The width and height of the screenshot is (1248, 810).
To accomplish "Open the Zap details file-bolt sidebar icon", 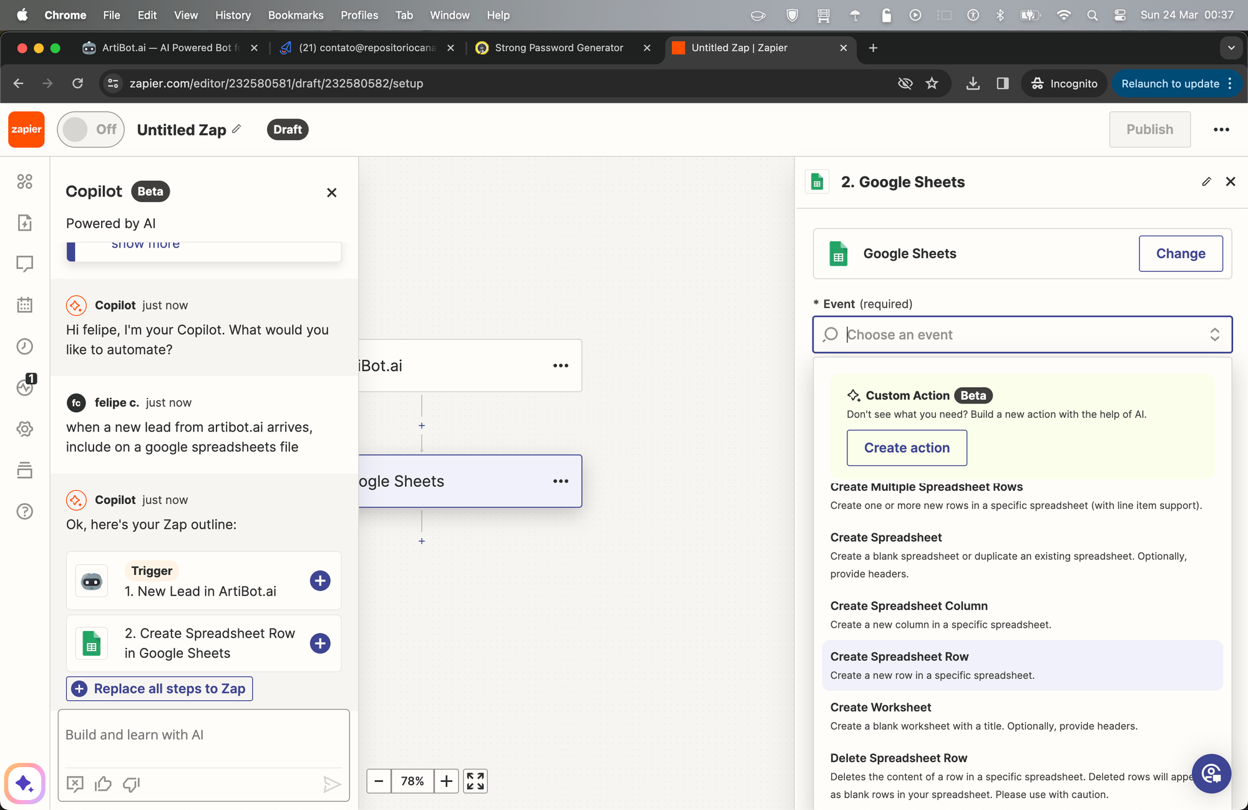I will point(25,223).
